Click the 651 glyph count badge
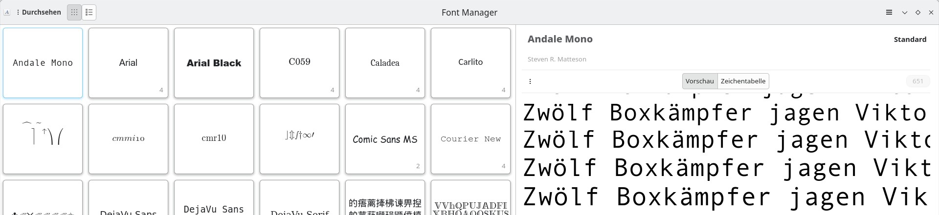The image size is (939, 215). 917,81
